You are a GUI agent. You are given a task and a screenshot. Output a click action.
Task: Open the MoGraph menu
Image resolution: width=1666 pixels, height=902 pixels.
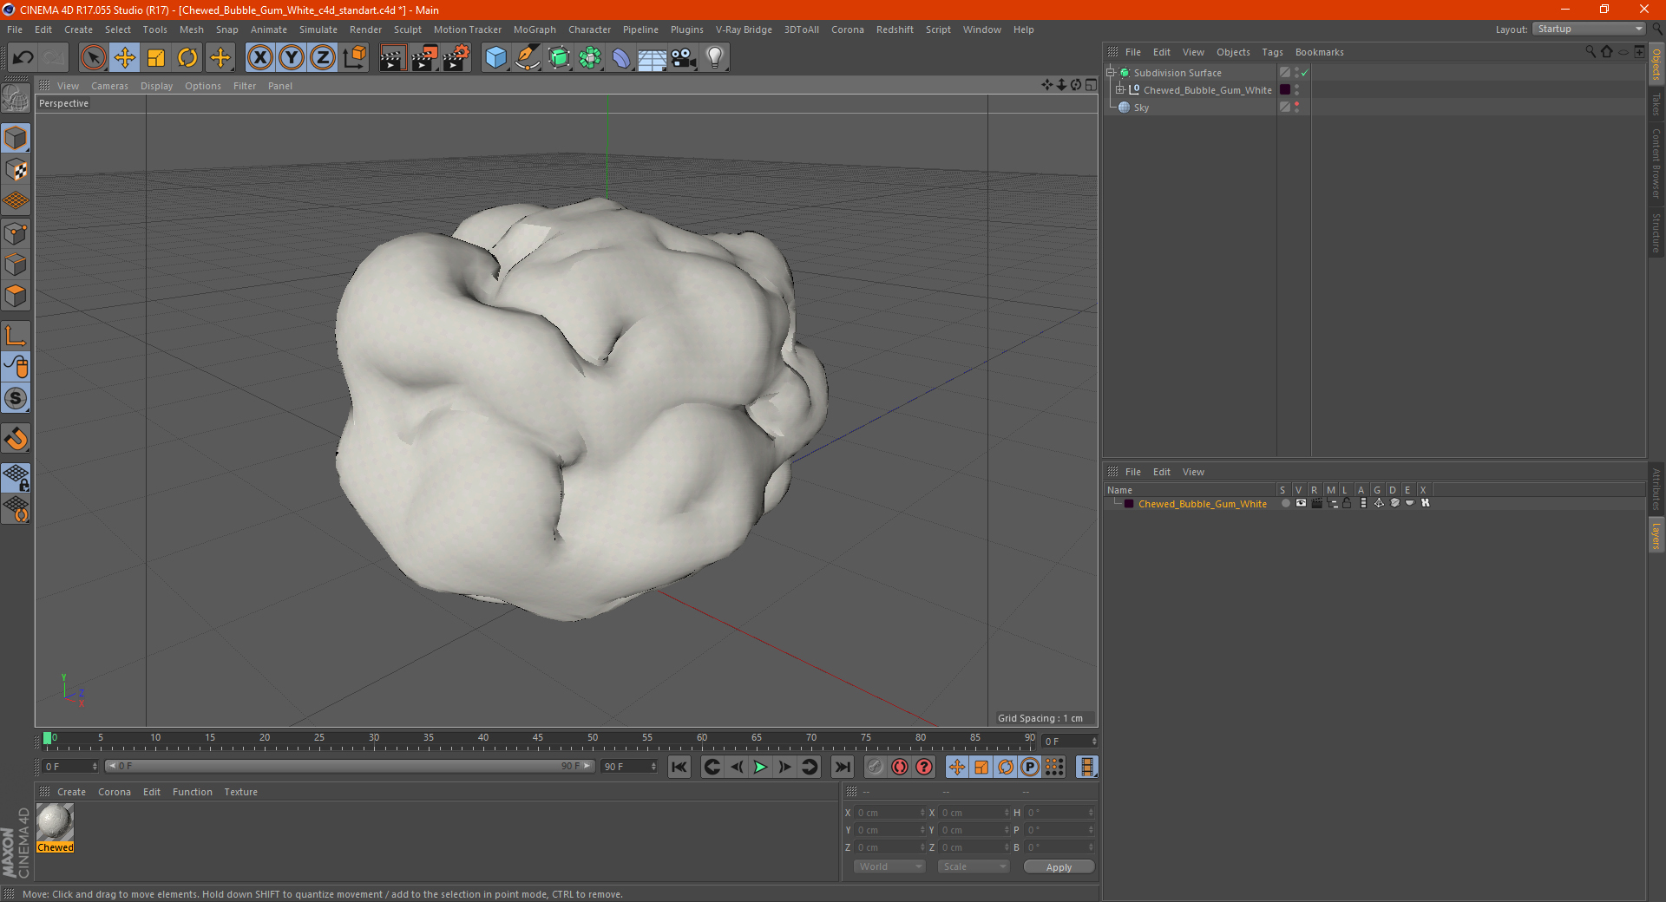(535, 29)
